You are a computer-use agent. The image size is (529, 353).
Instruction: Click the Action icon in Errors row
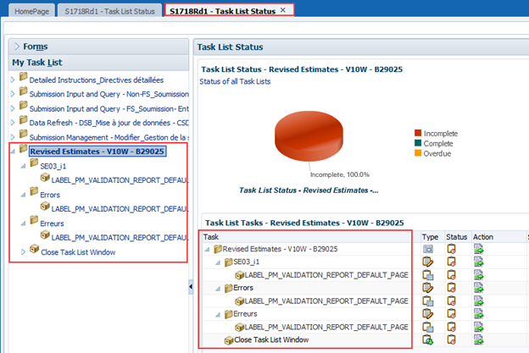[x=478, y=288]
